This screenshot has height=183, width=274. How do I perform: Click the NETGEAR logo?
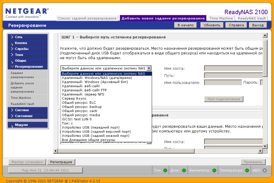point(27,13)
